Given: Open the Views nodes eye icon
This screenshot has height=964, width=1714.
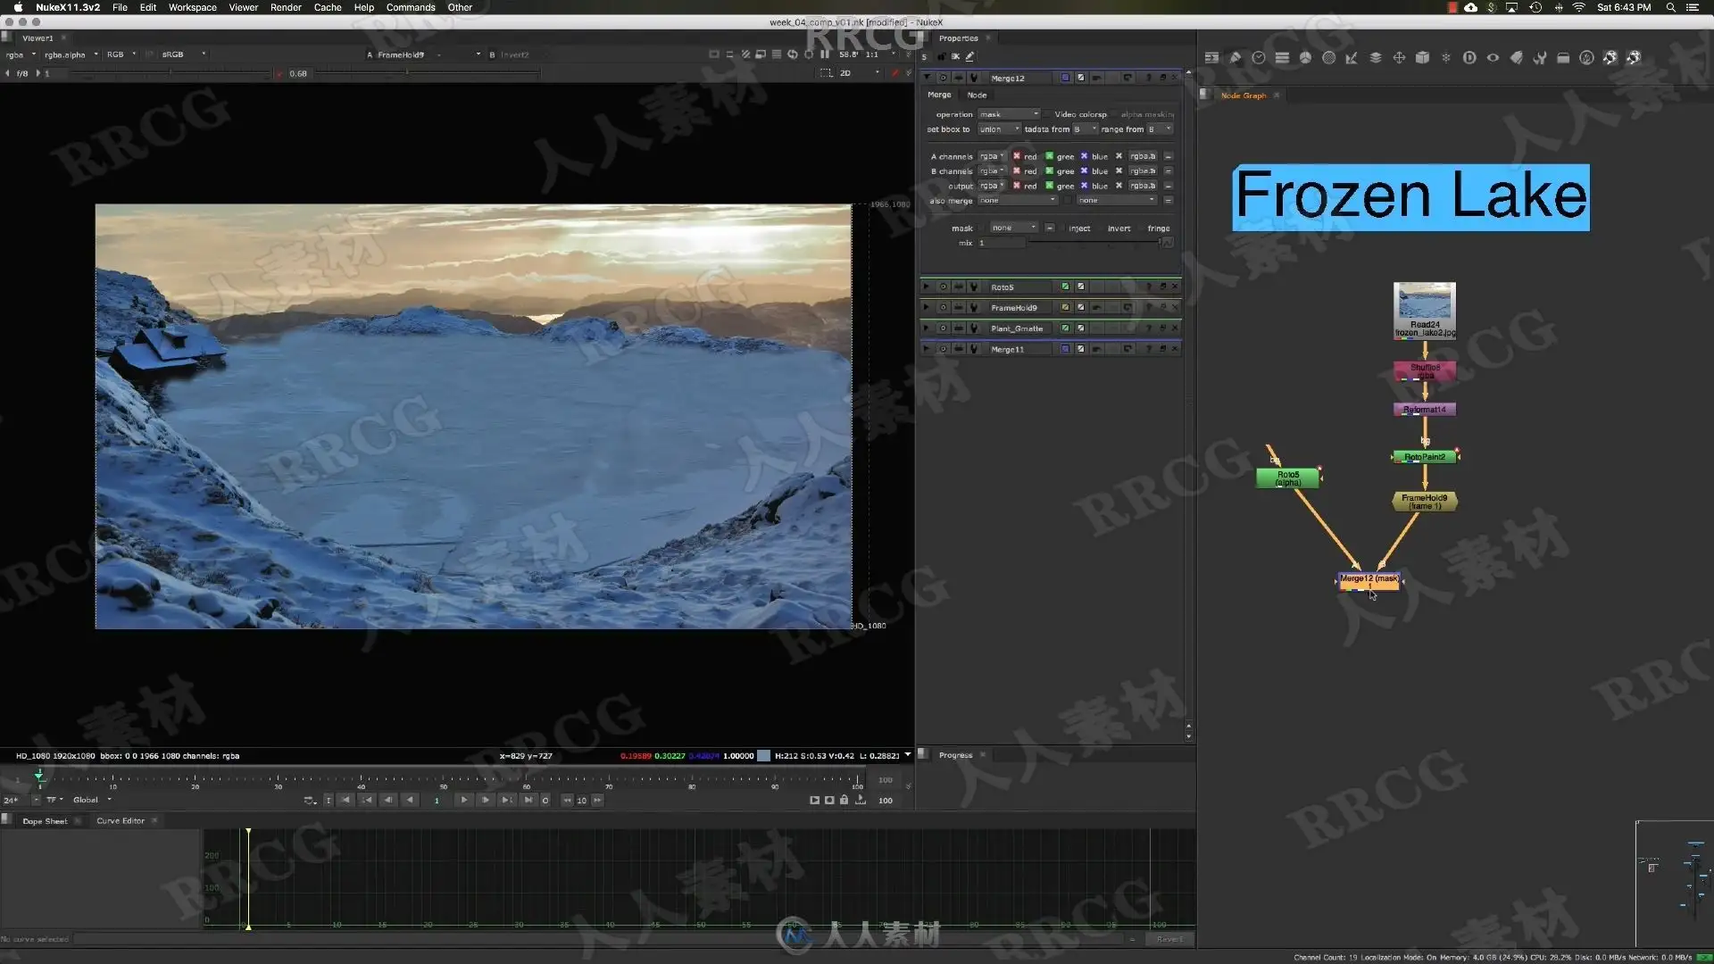Looking at the screenshot, I should point(1493,57).
